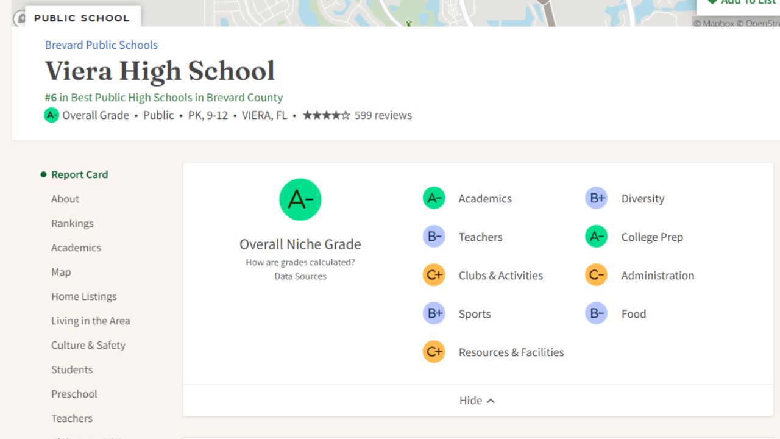The height and width of the screenshot is (439, 780).
Task: Click the B+ Sports grade badge
Action: coord(434,313)
